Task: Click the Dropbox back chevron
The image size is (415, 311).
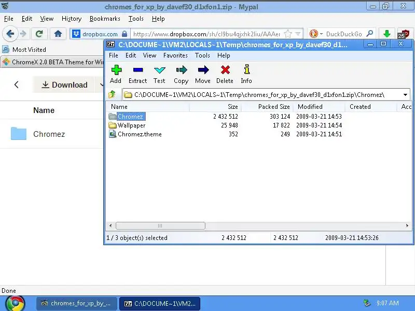Action: point(17,84)
